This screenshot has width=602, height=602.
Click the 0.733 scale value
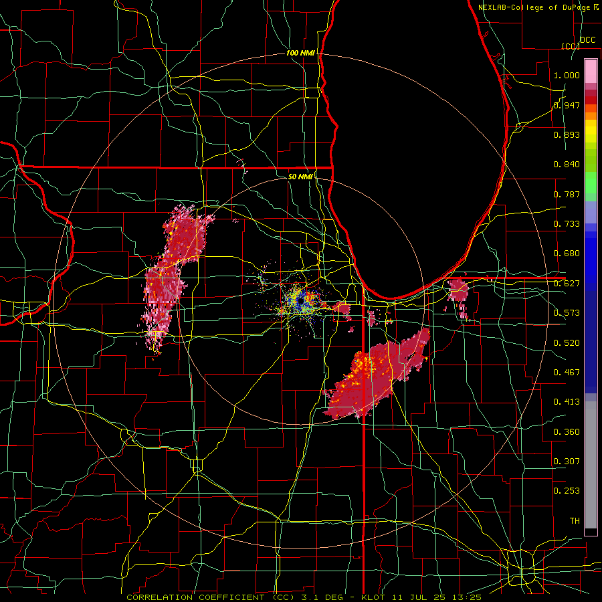567,224
